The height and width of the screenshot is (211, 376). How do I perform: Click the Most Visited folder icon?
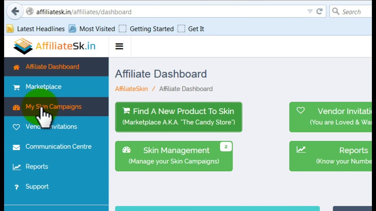click(x=72, y=28)
